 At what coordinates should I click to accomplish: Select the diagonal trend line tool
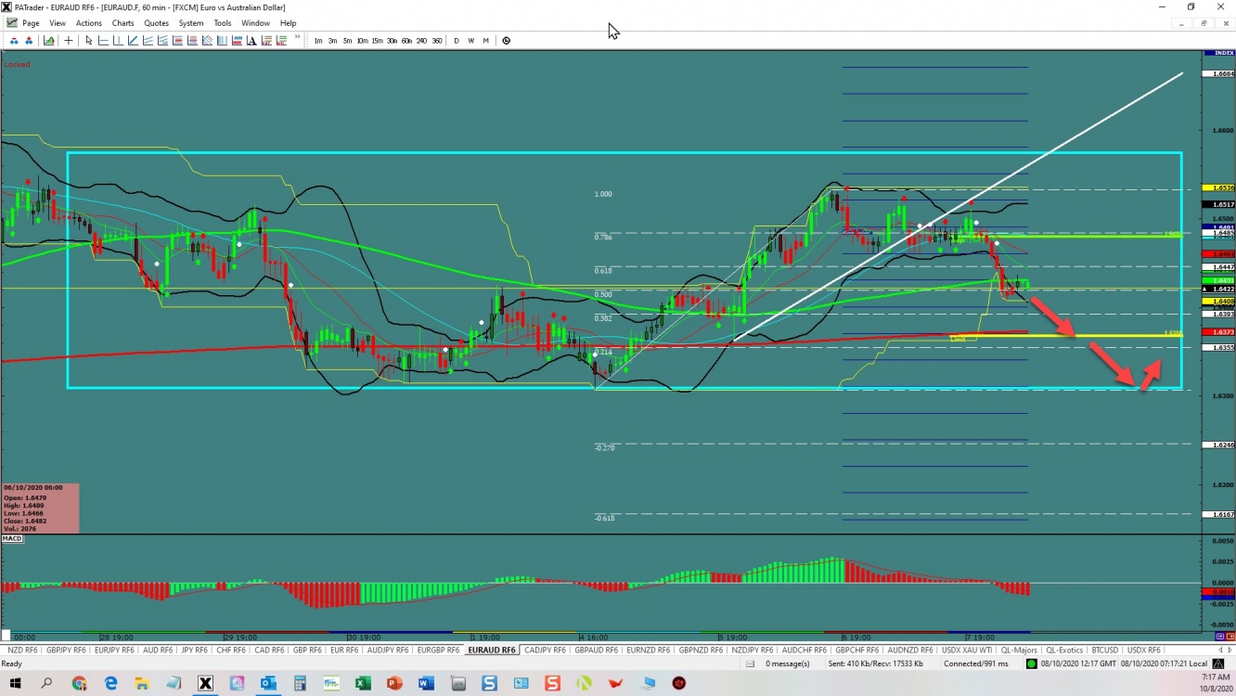pos(133,40)
